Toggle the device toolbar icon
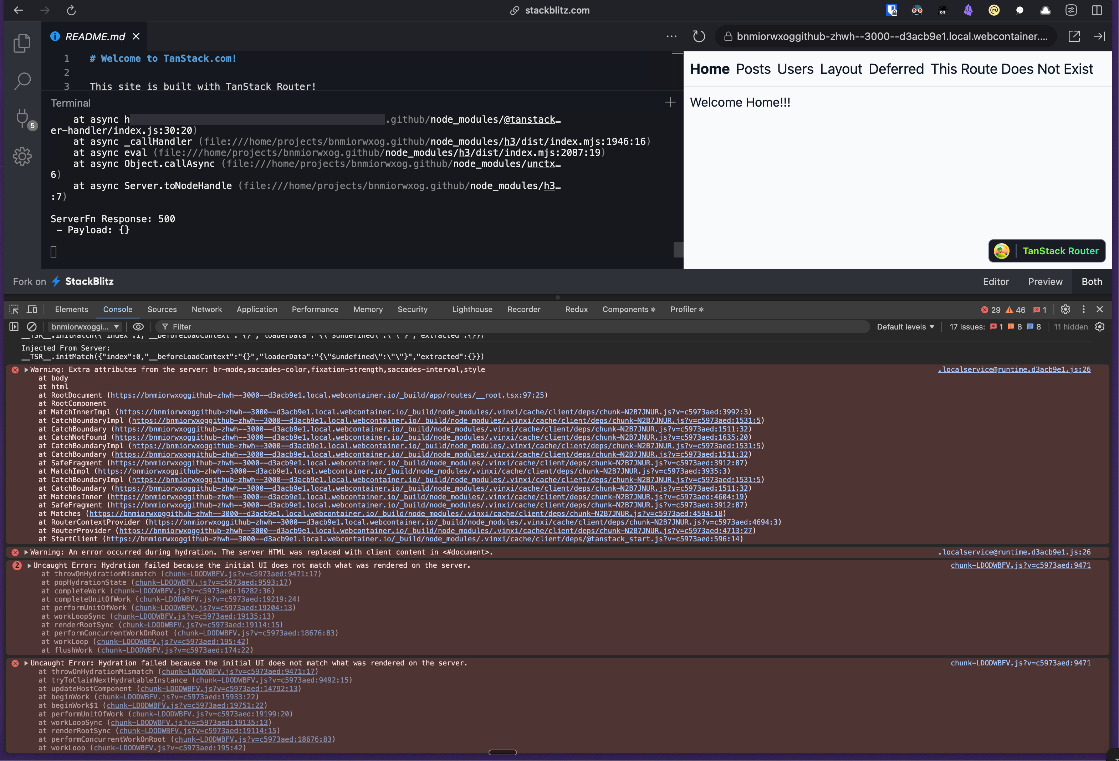The width and height of the screenshot is (1119, 761). [x=32, y=309]
